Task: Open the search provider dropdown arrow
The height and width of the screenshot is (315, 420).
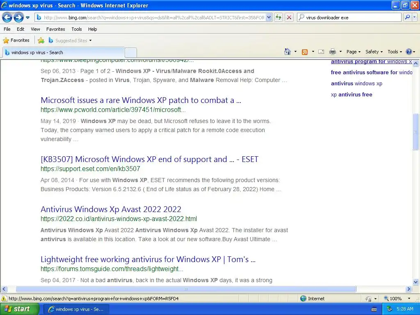Action: pyautogui.click(x=415, y=17)
